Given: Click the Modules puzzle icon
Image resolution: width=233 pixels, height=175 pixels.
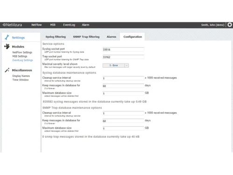Looking at the screenshot, I should click(7, 46).
